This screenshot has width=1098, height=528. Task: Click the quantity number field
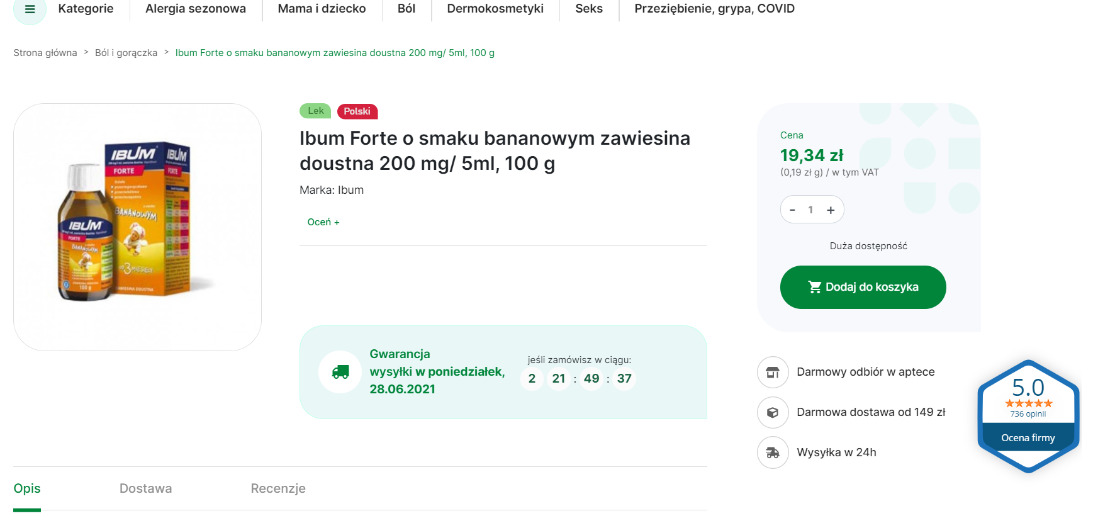(810, 210)
